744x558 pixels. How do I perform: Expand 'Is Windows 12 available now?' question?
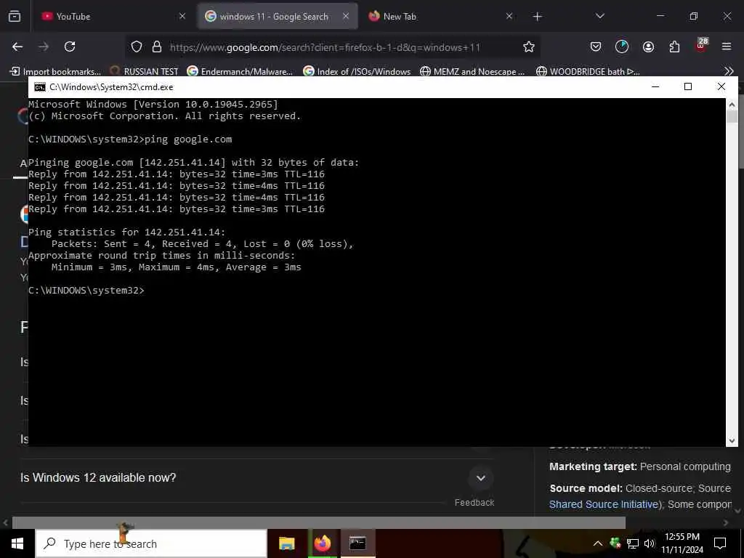point(256,478)
